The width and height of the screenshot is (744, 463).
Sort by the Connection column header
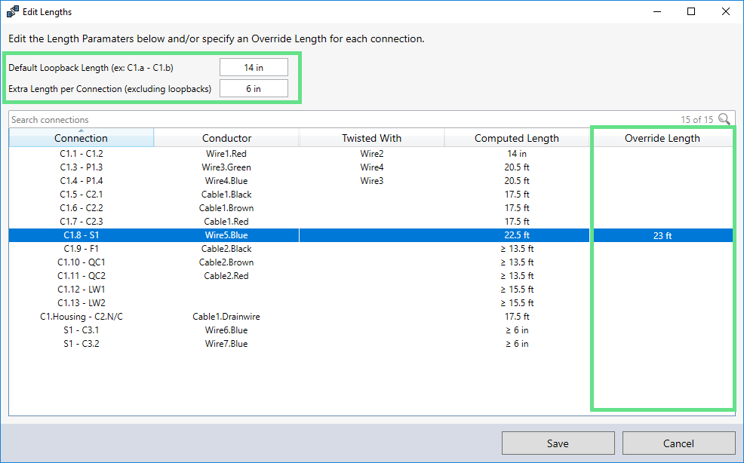click(x=81, y=138)
